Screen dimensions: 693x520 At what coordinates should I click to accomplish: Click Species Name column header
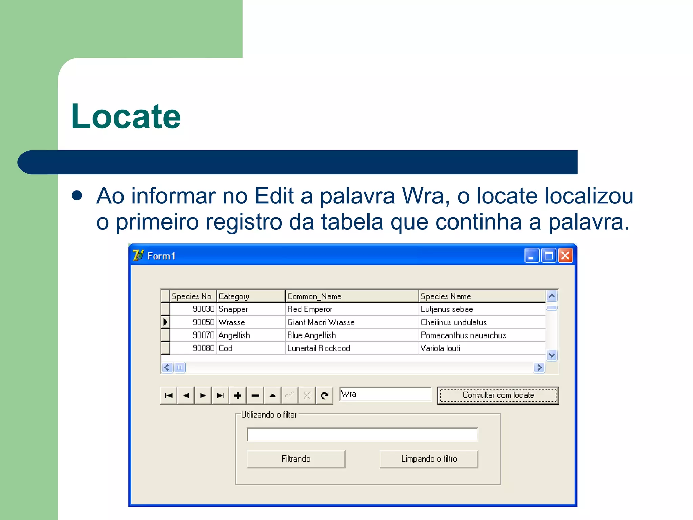click(482, 296)
